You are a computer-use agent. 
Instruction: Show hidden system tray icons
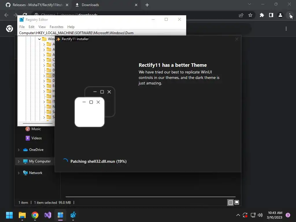(x=238, y=215)
